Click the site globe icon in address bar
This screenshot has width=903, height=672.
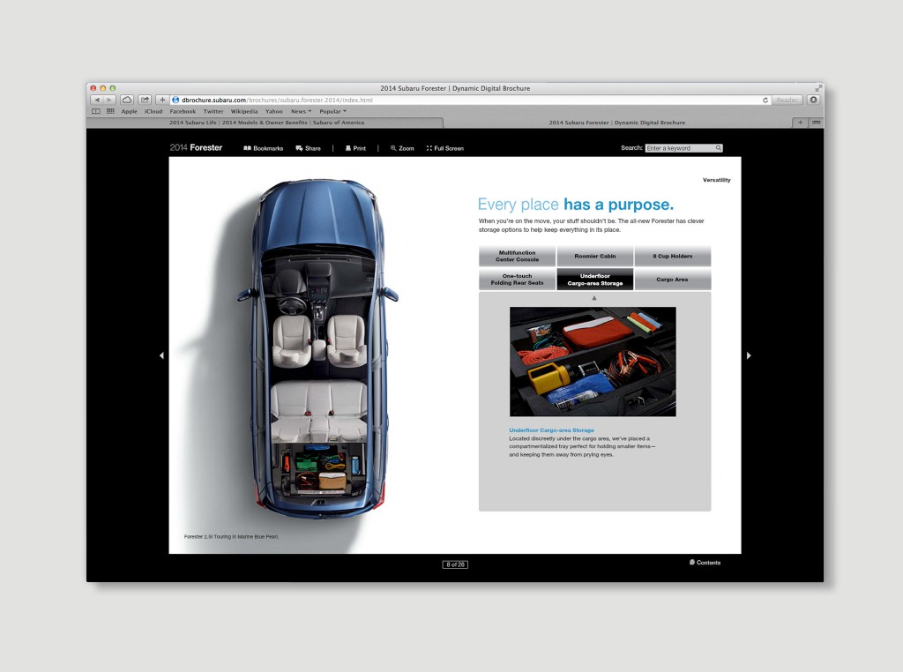[x=176, y=100]
